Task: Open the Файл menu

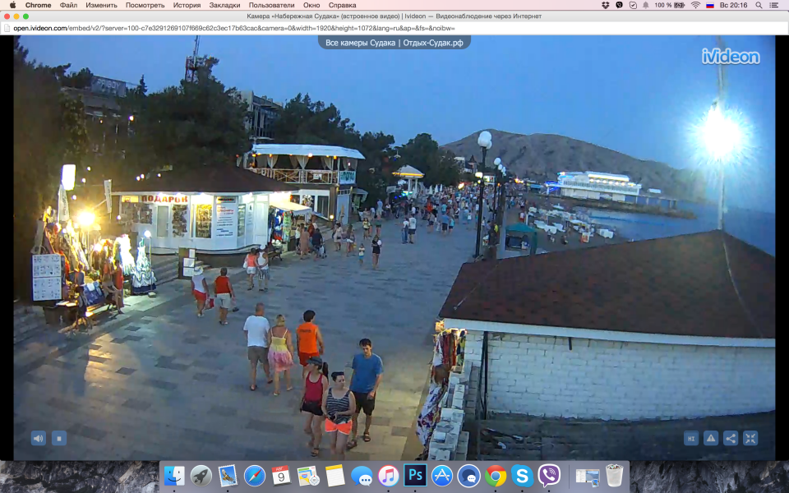Action: [x=68, y=5]
